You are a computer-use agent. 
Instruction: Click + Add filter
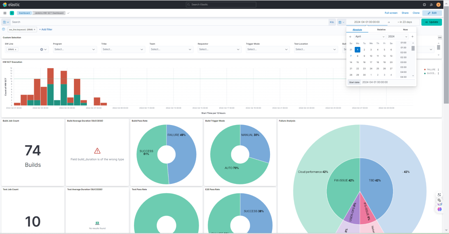[x=46, y=30]
